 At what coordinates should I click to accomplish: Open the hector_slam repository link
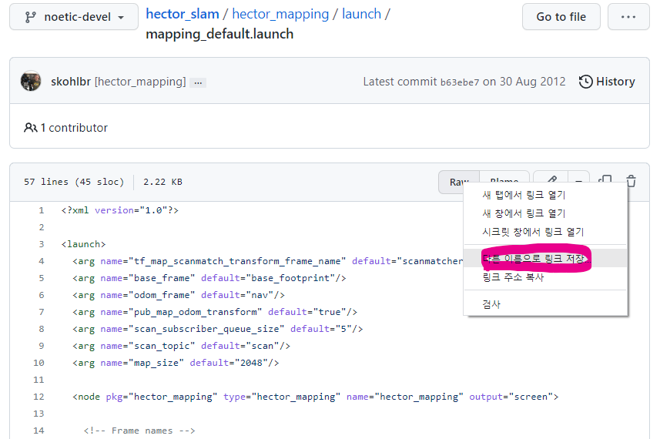click(183, 14)
